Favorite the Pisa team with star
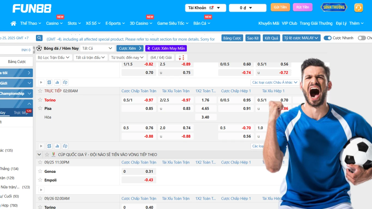Viewport: 372px width, 209px height. click(x=40, y=108)
